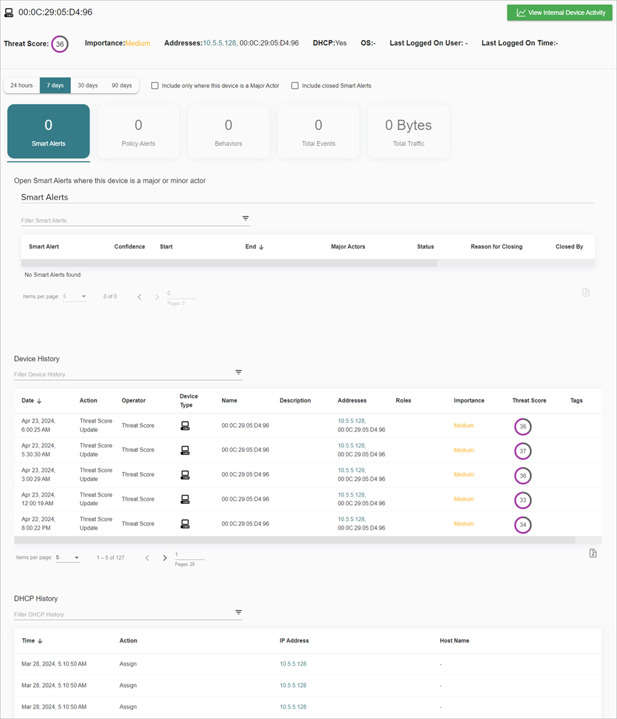
Task: Enable Include closed Smart Alerts
Action: pyautogui.click(x=295, y=85)
